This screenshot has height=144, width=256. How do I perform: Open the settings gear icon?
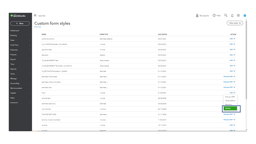click(238, 15)
